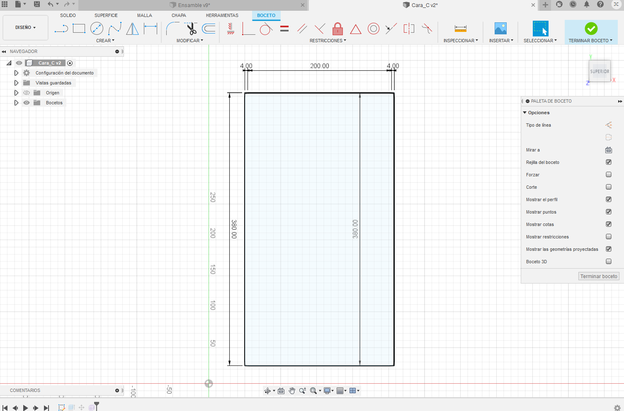Apply the Symmetry constraint

point(409,29)
